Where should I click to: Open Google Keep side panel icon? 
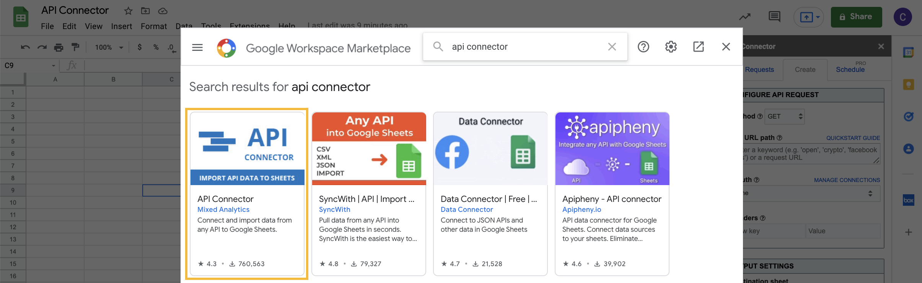[x=909, y=85]
